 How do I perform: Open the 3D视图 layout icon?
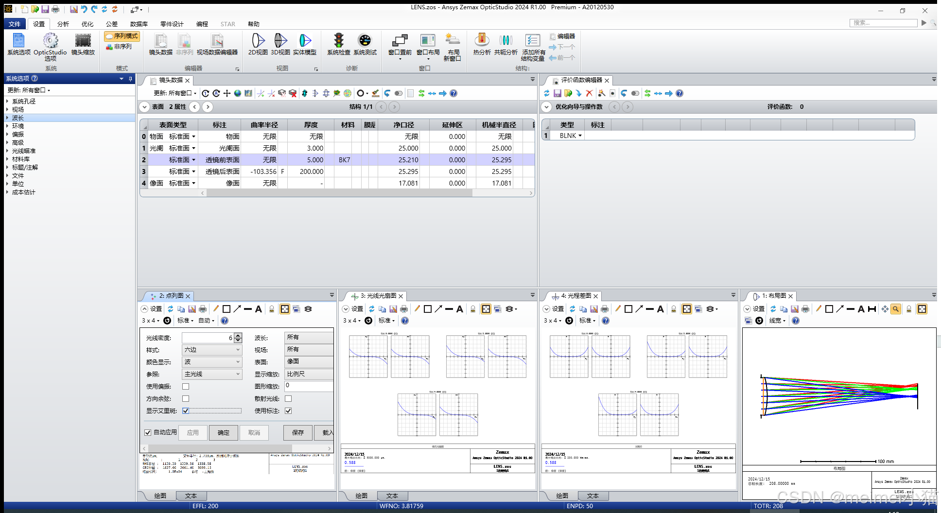280,44
